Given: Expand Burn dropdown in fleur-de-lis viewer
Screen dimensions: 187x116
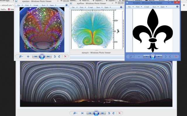Looking at the screenshot, I should click(155, 7).
